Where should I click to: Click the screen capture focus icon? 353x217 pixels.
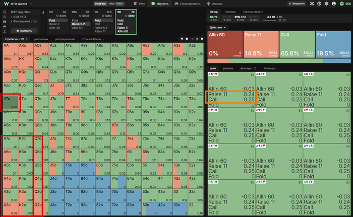coord(312,4)
